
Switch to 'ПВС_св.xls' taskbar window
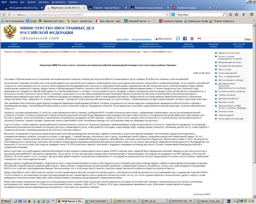(154, 201)
